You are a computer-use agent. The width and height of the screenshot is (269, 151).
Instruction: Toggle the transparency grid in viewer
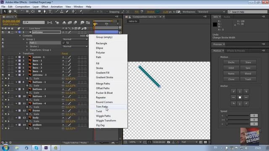[x=206, y=142]
